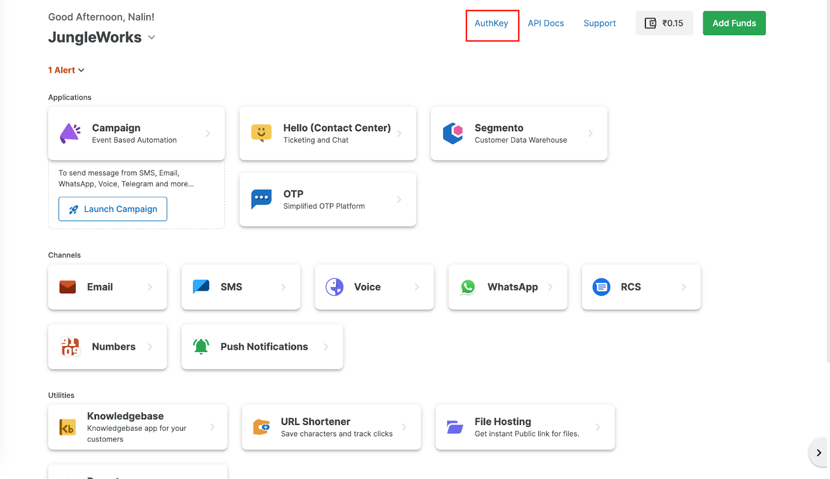
Task: Open Hello Contact Center via its chevron
Action: [x=399, y=133]
